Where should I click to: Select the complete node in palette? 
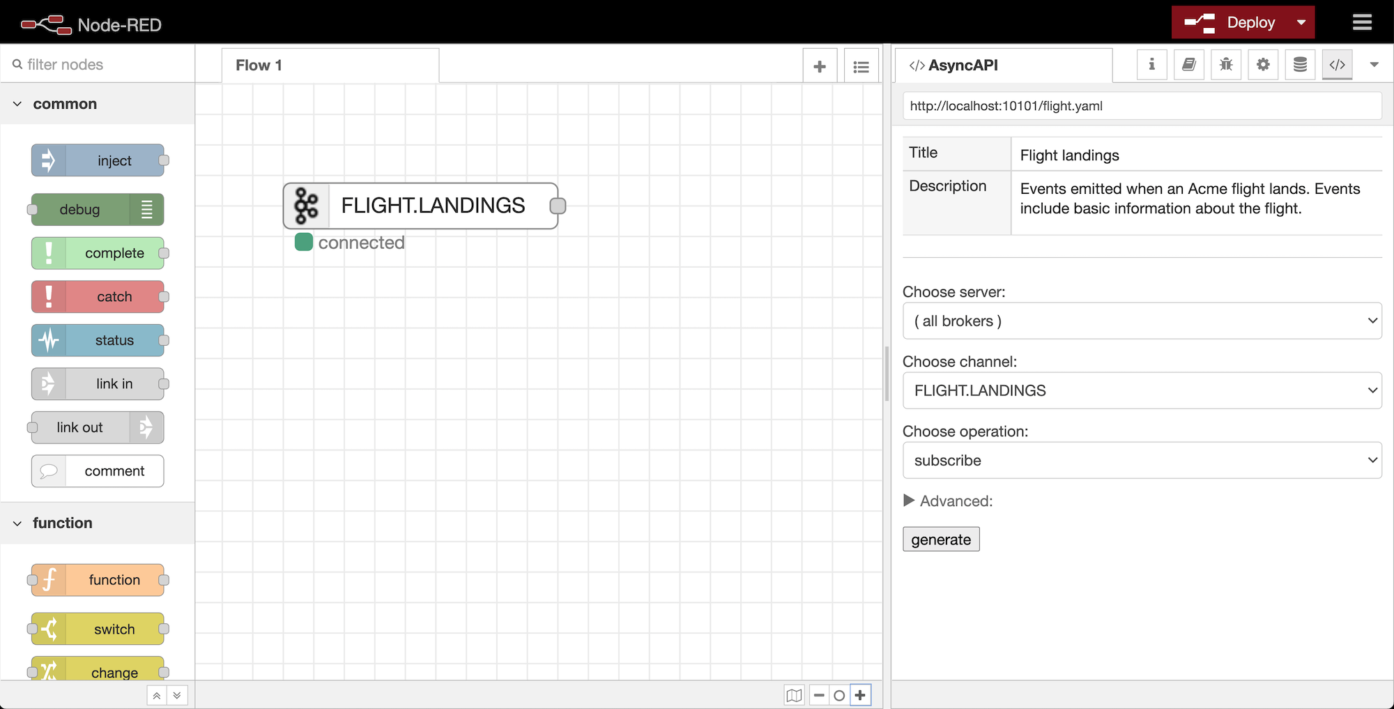(98, 253)
